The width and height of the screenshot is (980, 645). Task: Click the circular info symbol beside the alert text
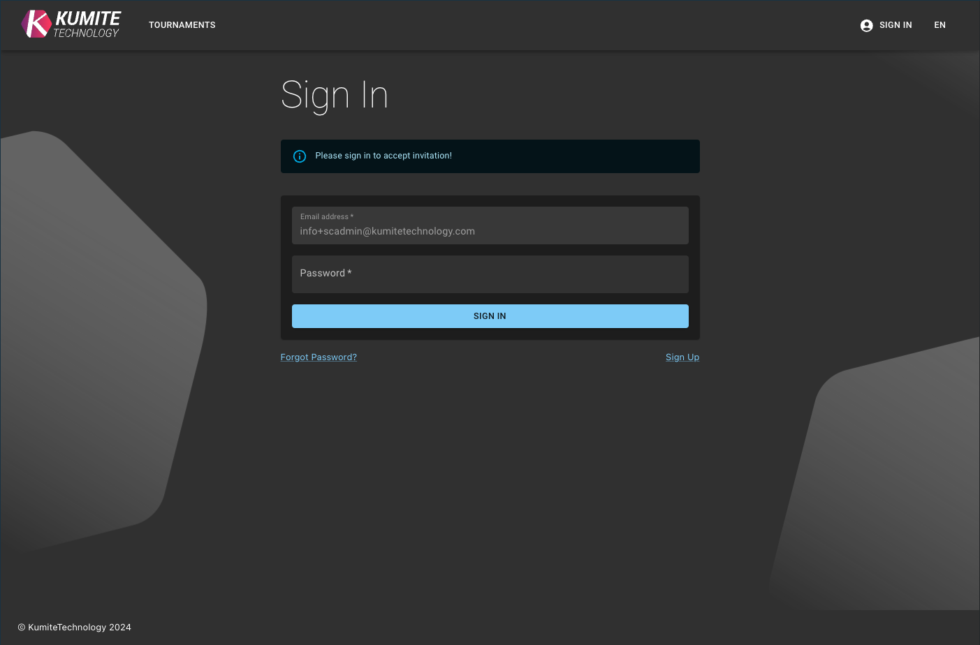point(300,156)
